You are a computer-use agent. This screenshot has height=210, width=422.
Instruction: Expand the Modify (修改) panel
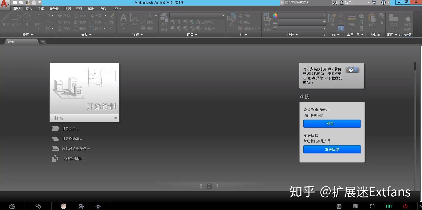click(x=86, y=35)
